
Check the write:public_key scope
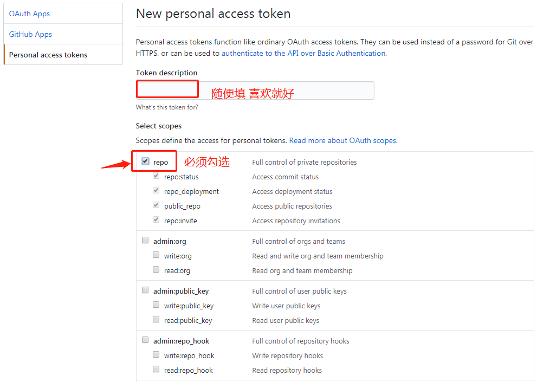point(156,305)
